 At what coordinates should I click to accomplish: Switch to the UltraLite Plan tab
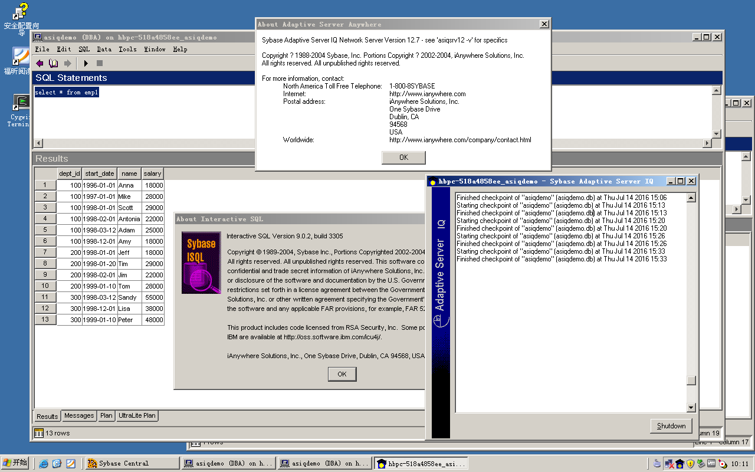click(x=137, y=415)
